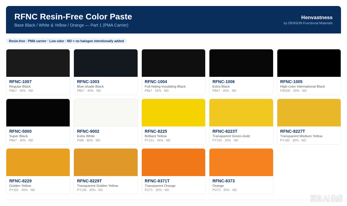Click 'Transparent Medium Yellow' text

click(x=301, y=136)
